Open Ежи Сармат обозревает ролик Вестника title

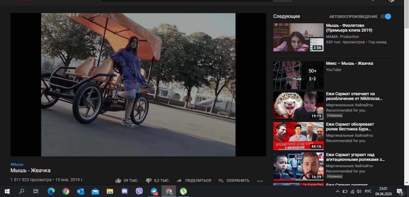[350, 127]
